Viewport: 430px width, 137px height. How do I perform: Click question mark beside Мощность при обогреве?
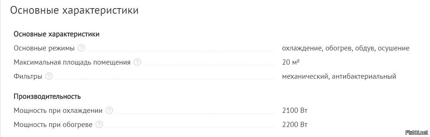(x=99, y=125)
